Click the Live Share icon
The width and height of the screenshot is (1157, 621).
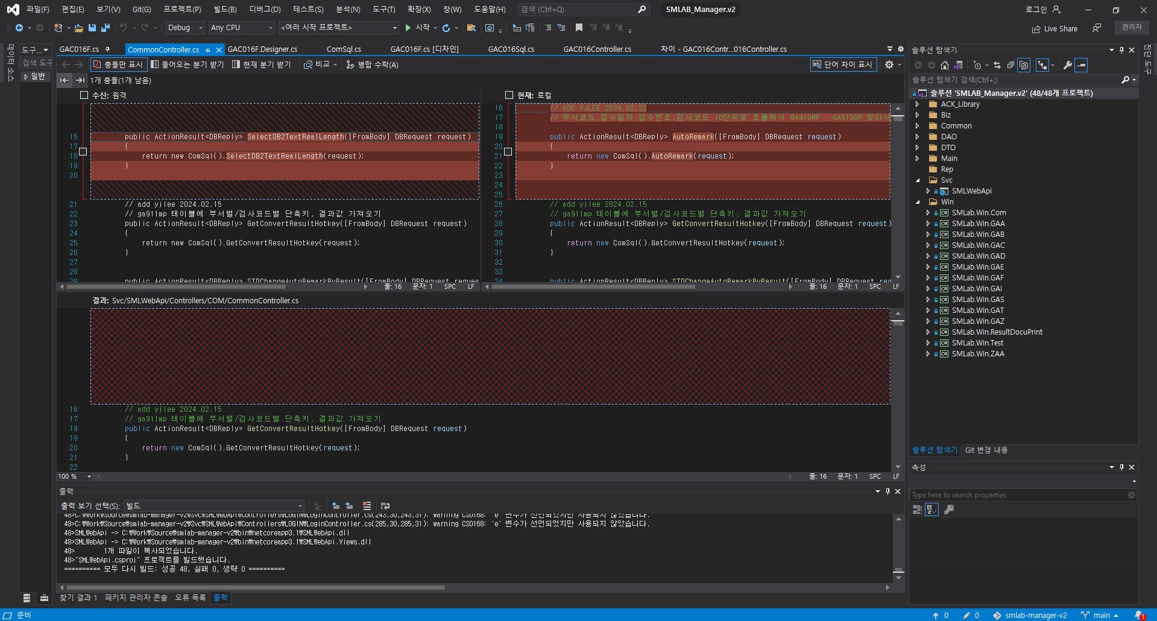(x=1036, y=28)
